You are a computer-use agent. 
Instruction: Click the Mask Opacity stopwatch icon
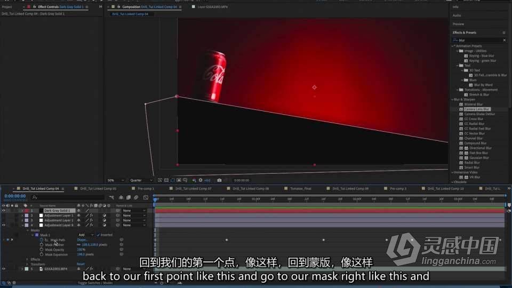tap(42, 250)
